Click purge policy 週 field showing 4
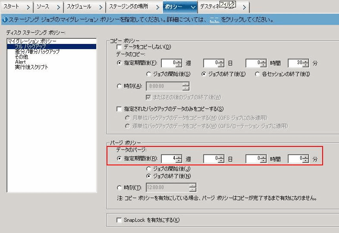339x233 pixels. click(x=169, y=159)
